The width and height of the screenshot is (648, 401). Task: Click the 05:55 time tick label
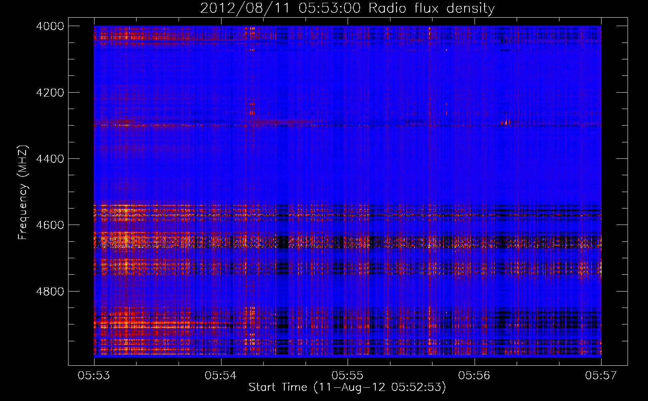tap(348, 375)
